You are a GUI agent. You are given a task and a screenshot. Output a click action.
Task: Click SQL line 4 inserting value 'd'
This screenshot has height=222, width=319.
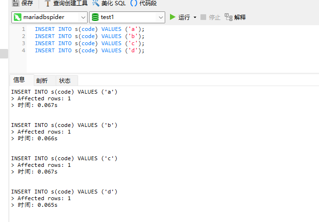[90, 50]
